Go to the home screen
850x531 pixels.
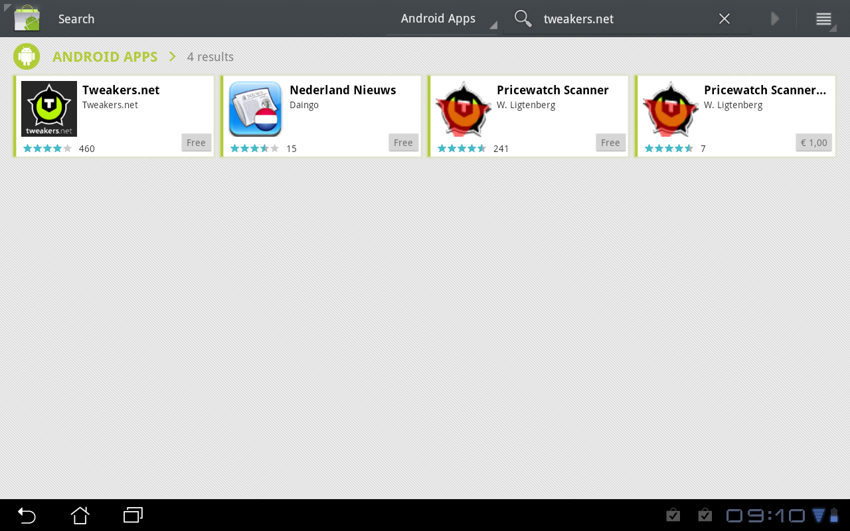(80, 515)
